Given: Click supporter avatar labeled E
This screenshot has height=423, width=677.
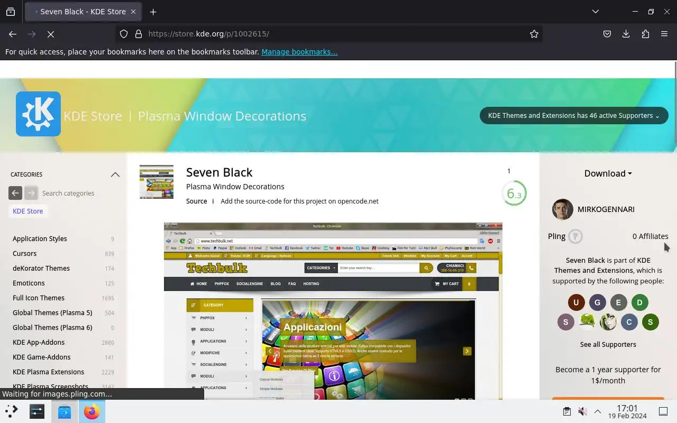Looking at the screenshot, I should point(619,302).
